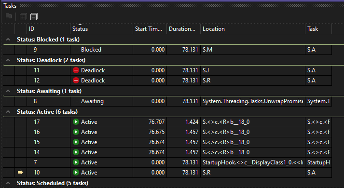The height and width of the screenshot is (188, 344).
Task: Click duration 1.424 cell
Action: click(x=183, y=122)
